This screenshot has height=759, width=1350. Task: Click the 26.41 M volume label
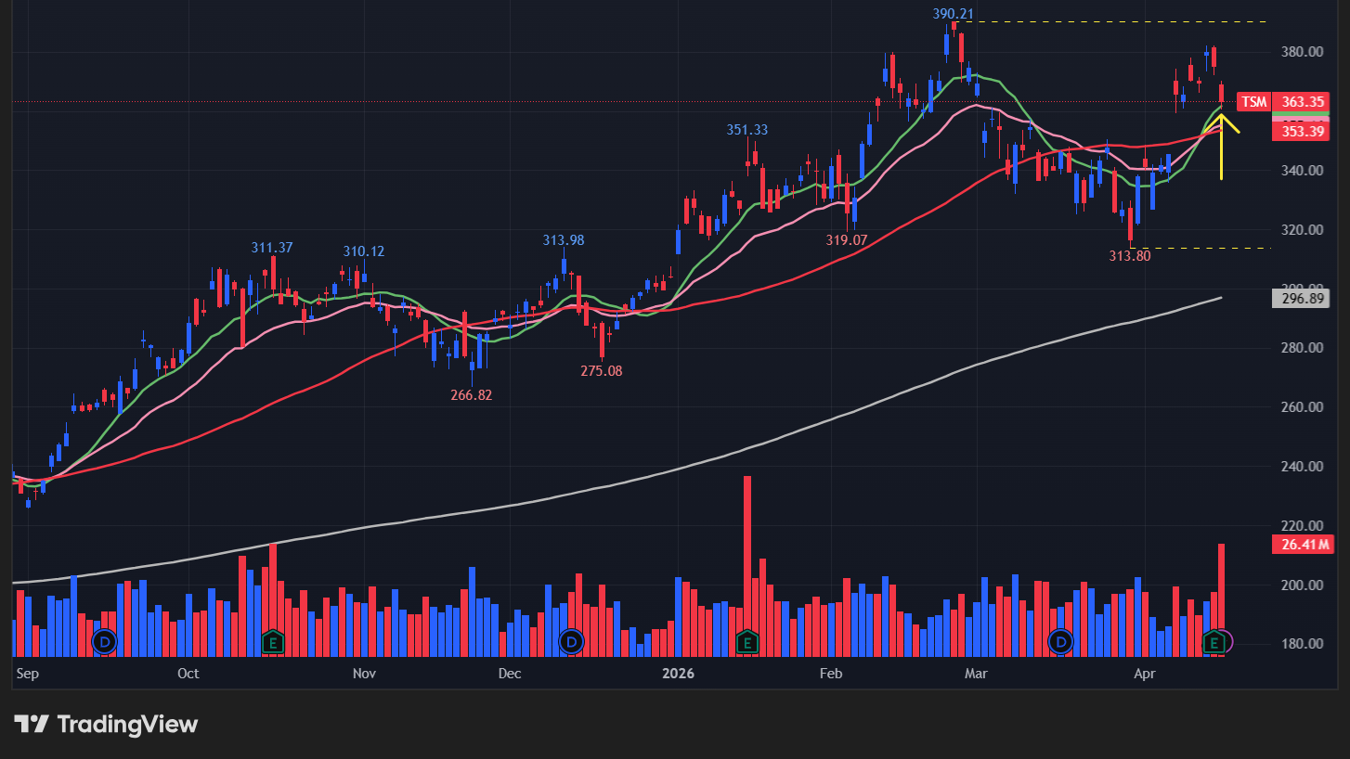pyautogui.click(x=1302, y=545)
